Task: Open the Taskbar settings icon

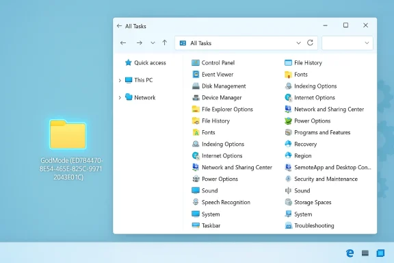Action: [x=196, y=225]
